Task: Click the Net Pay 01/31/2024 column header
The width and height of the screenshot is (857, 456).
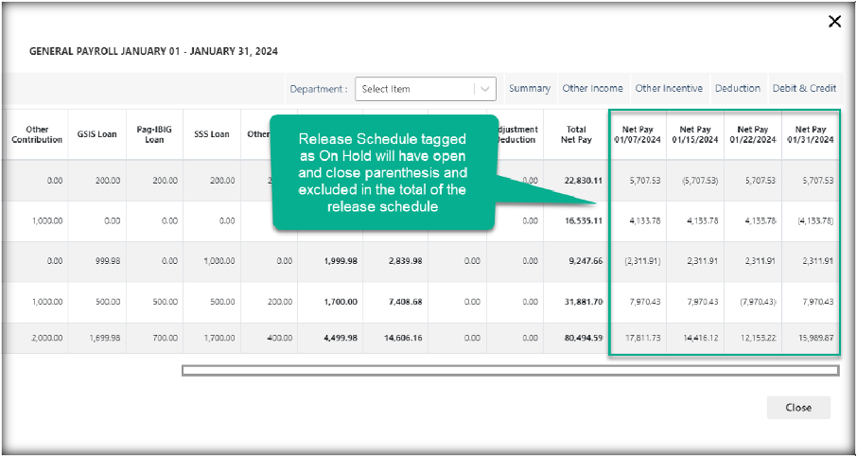Action: point(811,134)
